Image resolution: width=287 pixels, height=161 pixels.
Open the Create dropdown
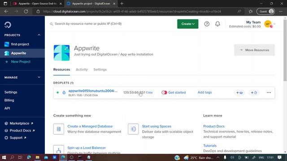[x=187, y=24]
